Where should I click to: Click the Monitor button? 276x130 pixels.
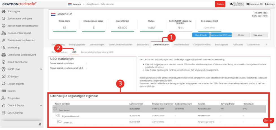coord(241,35)
